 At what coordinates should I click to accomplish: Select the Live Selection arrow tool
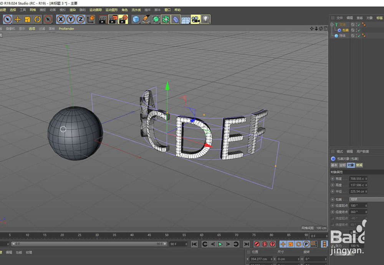click(8, 19)
